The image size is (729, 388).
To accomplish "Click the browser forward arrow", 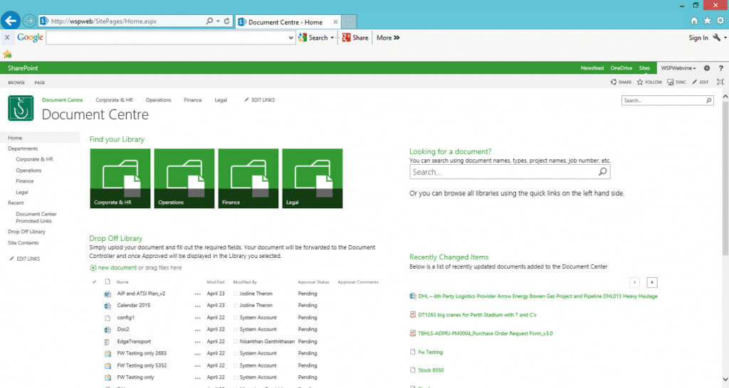I will coord(28,21).
